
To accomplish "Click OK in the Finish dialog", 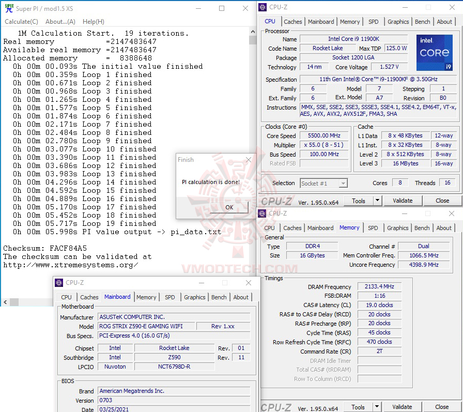I will click(x=229, y=207).
